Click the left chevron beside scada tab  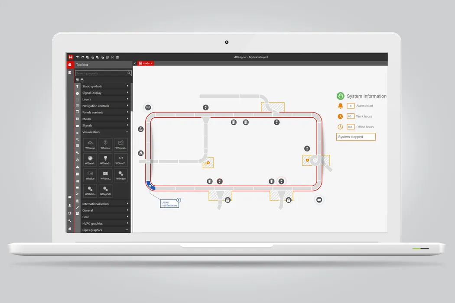coord(135,63)
